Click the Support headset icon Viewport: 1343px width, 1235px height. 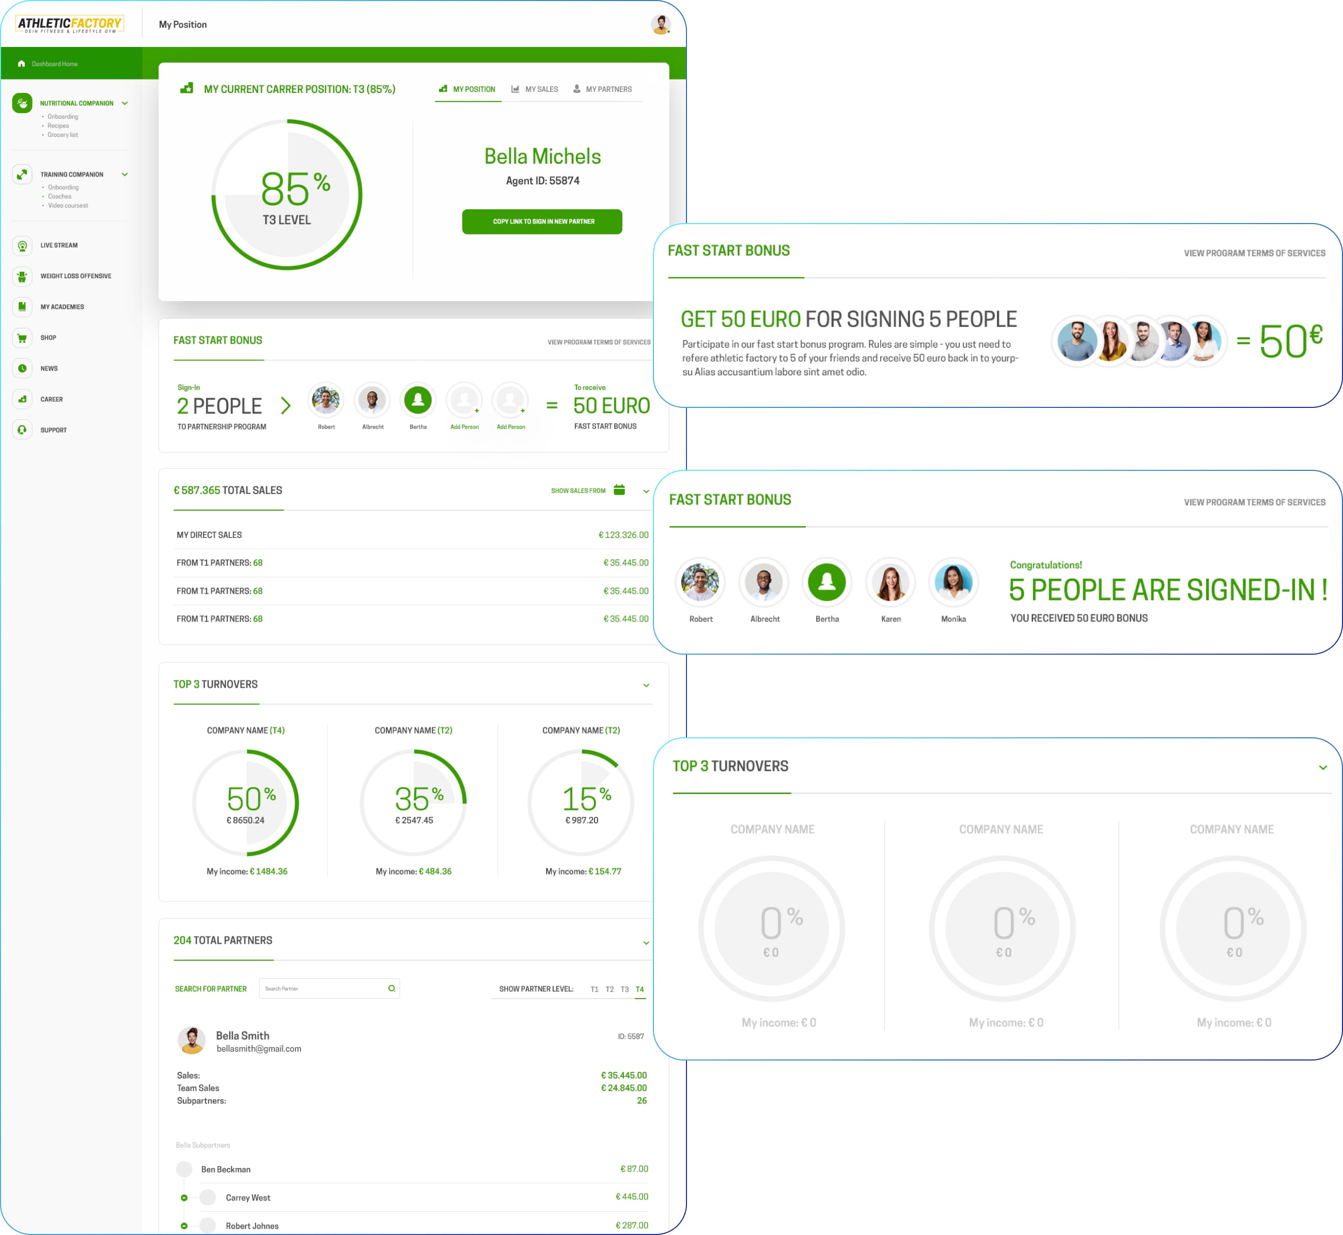22,430
